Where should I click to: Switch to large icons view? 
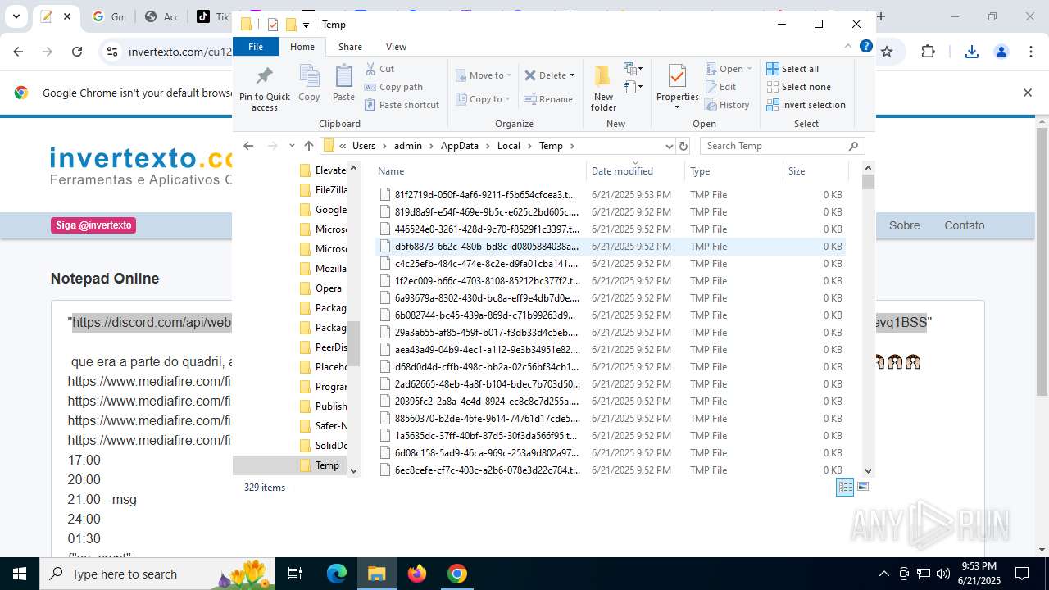[862, 487]
